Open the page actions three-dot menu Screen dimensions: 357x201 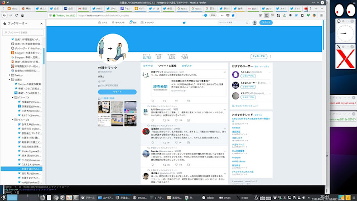pyautogui.click(x=223, y=15)
